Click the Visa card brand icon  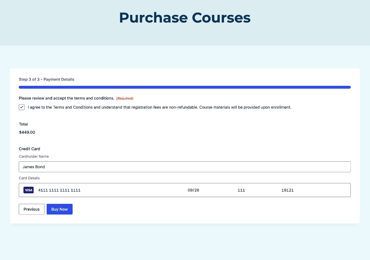coord(28,190)
